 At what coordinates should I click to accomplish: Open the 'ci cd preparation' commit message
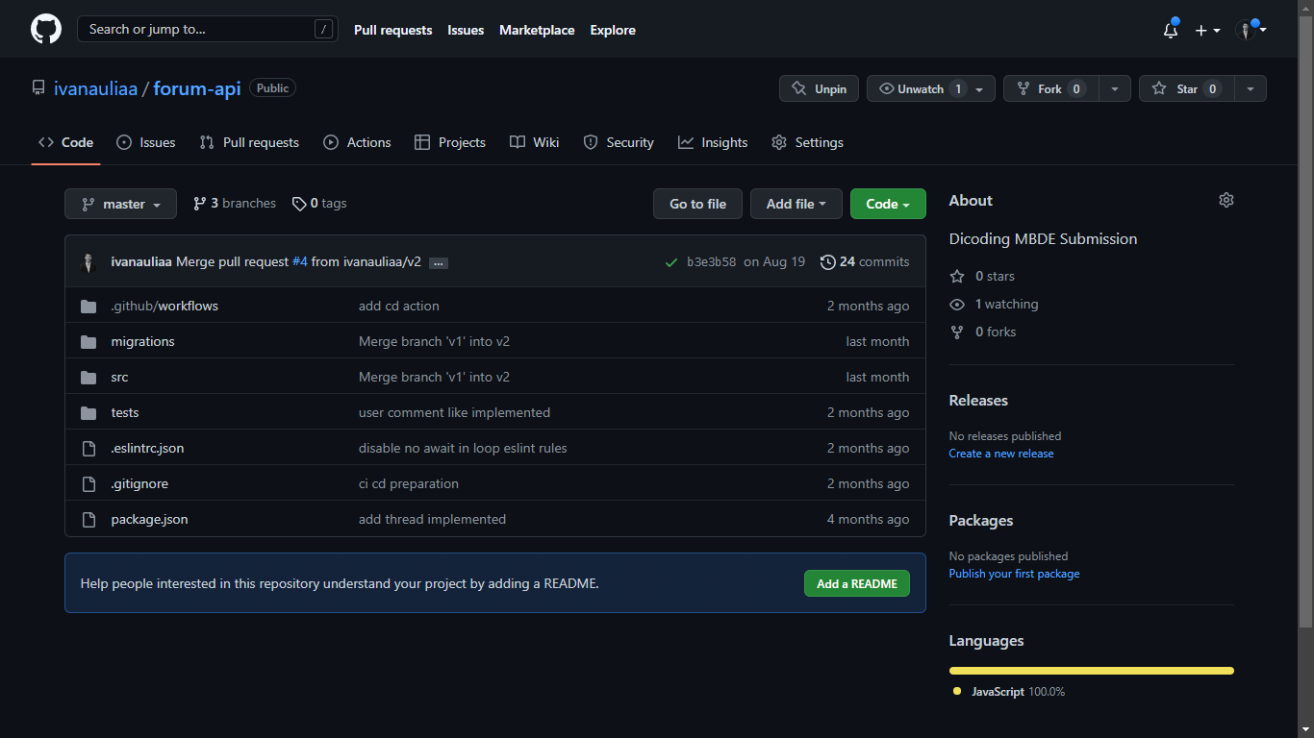click(x=409, y=483)
